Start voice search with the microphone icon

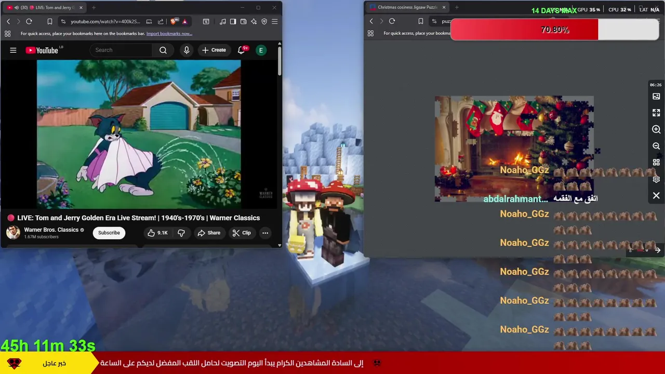click(187, 50)
